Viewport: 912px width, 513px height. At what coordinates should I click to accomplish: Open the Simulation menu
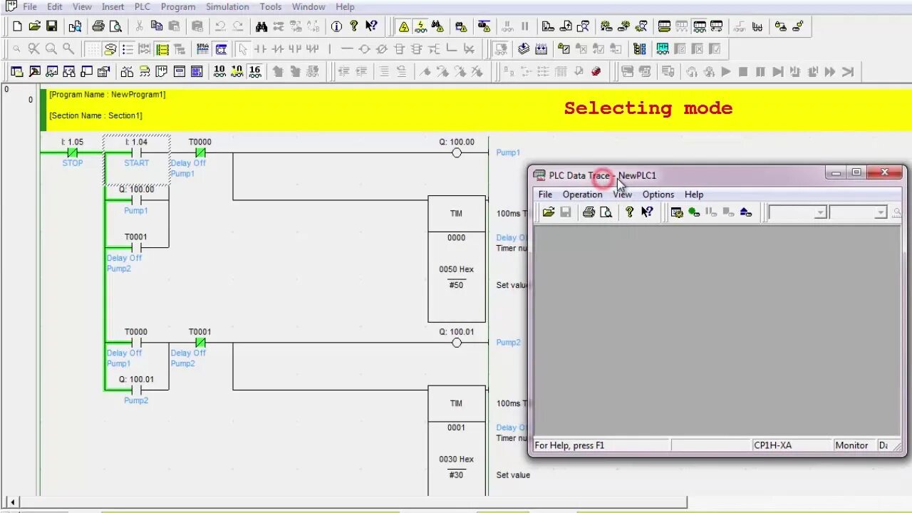227,6
